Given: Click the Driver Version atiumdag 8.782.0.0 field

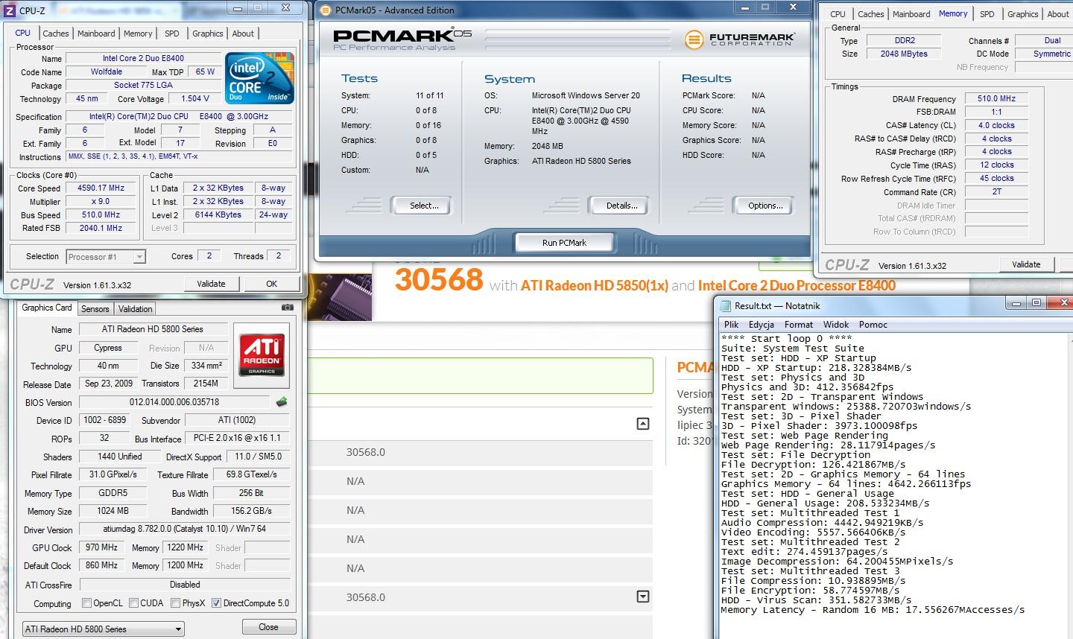Looking at the screenshot, I should pos(184,529).
